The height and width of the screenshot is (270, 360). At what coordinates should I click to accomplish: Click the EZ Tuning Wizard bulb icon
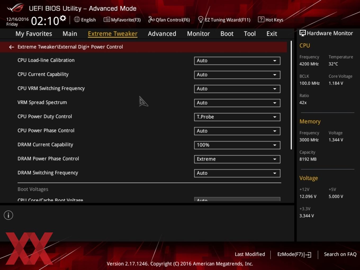tap(201, 19)
